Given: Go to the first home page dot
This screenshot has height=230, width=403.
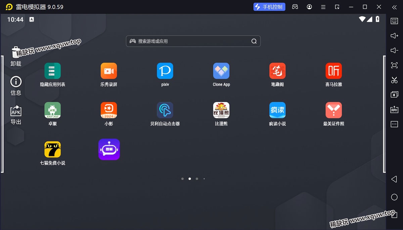Looking at the screenshot, I should click(x=182, y=179).
